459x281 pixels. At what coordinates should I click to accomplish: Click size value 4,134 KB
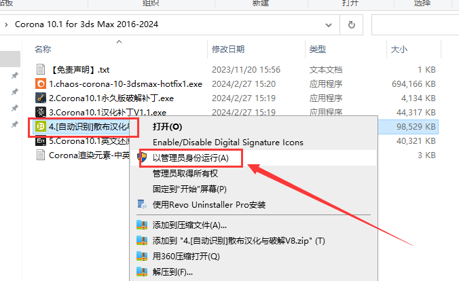[x=418, y=98]
